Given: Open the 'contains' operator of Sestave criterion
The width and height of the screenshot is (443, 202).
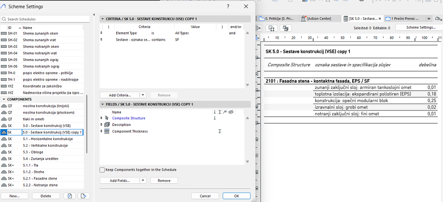Looking at the screenshot, I should pyautogui.click(x=158, y=40).
